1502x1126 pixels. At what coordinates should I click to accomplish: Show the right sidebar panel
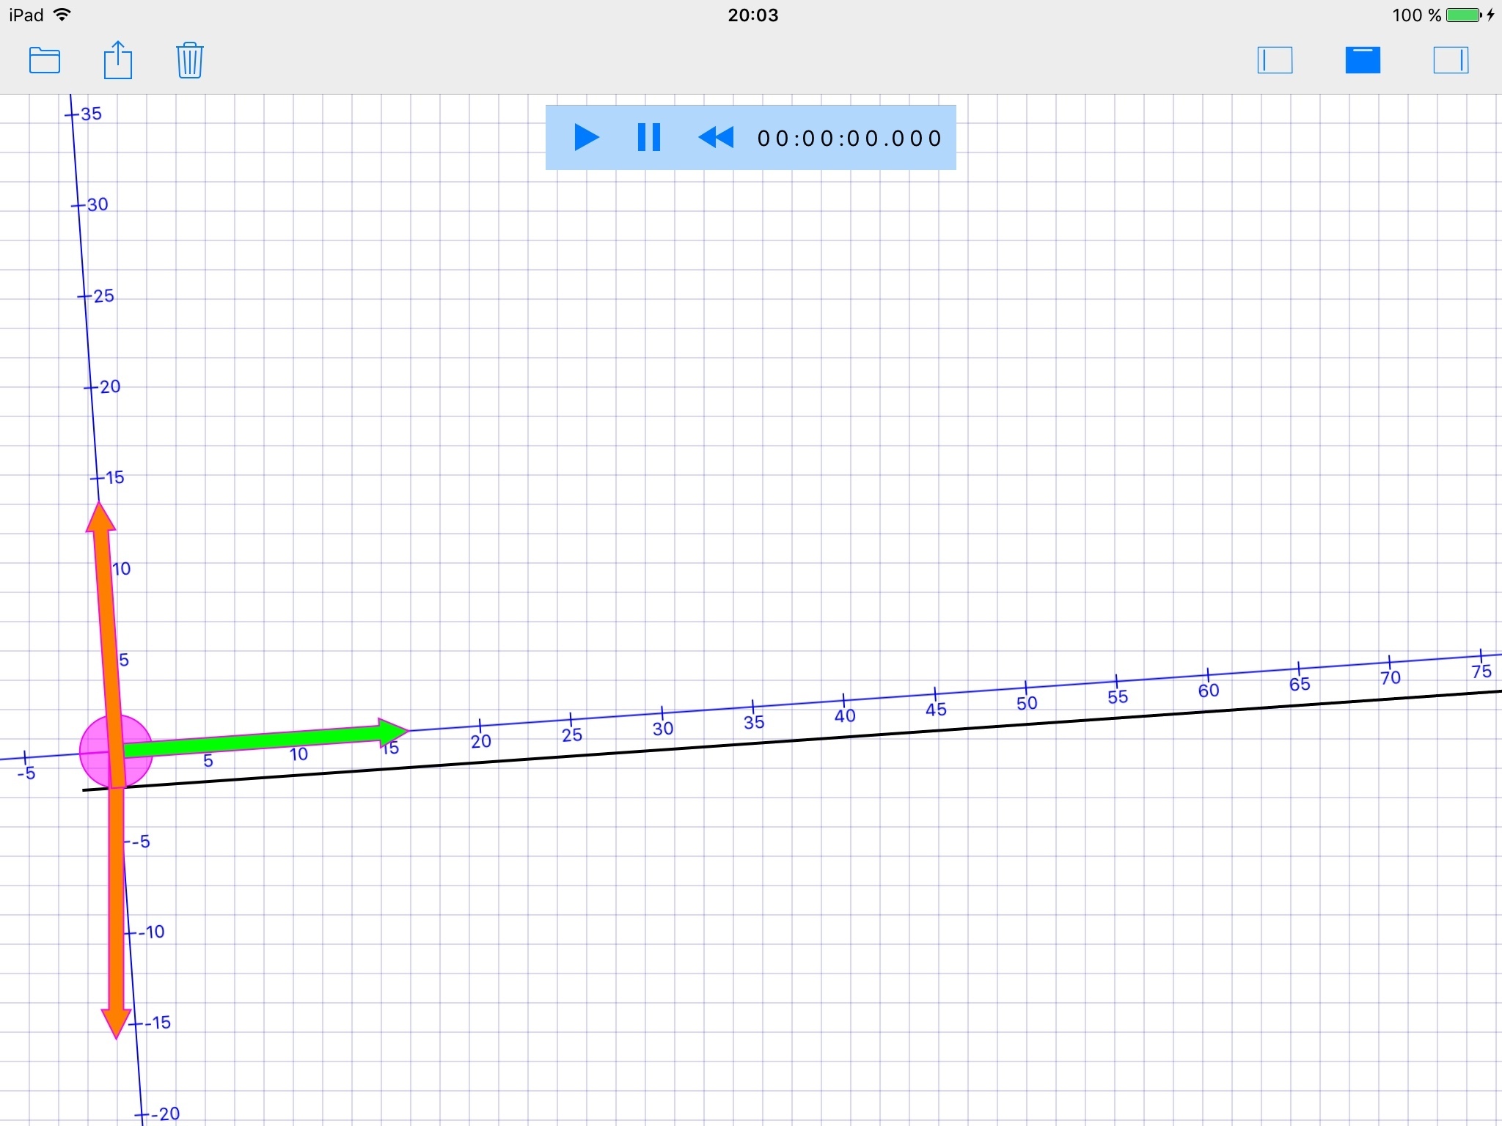[1451, 60]
